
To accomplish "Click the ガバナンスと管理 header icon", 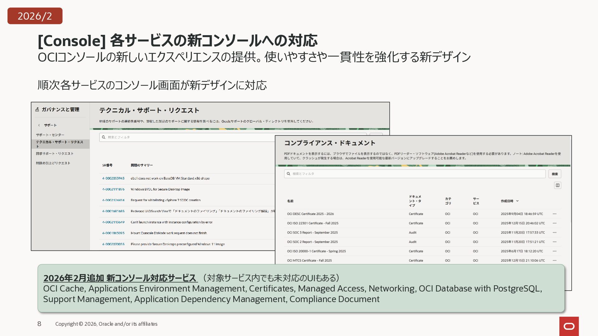I will (37, 110).
